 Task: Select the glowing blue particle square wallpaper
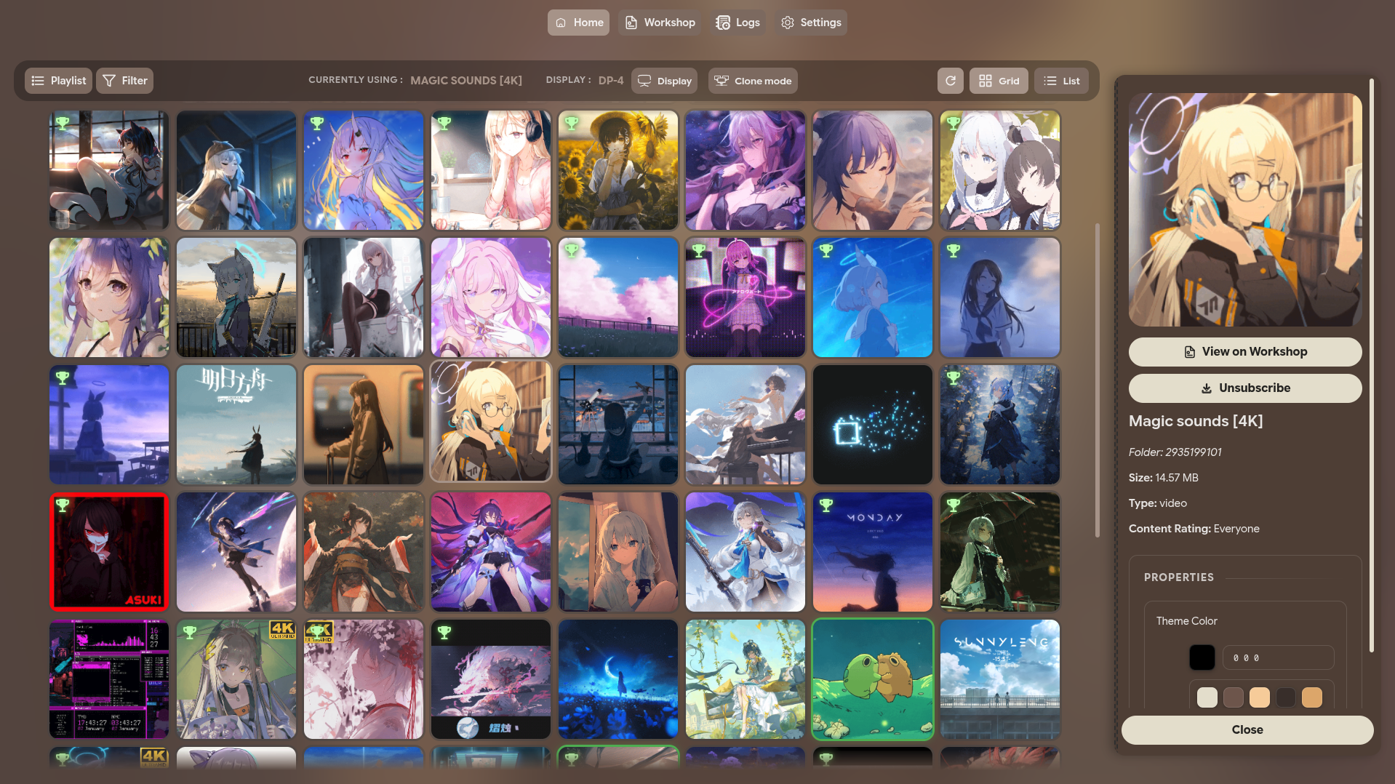[873, 425]
